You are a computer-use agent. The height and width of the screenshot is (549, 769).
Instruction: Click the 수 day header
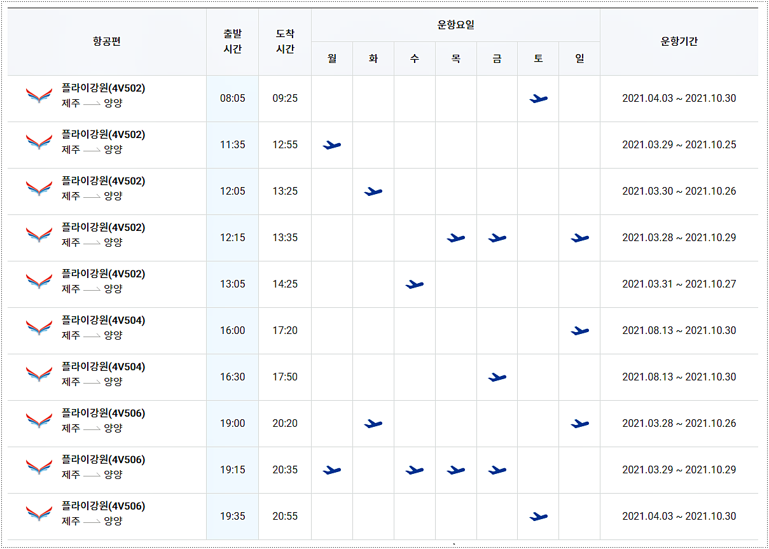pos(415,59)
